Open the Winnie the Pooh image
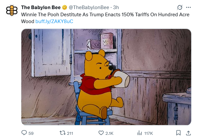Screen dimensions: 197x140 pos(106,77)
